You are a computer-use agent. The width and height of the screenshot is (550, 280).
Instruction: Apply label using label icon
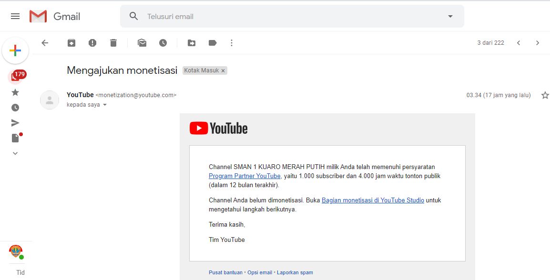point(213,43)
